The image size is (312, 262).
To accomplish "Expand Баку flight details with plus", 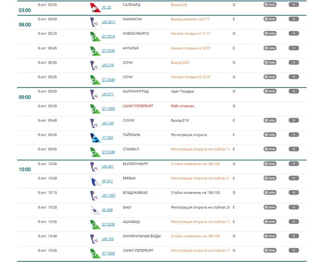I will 294,207.
